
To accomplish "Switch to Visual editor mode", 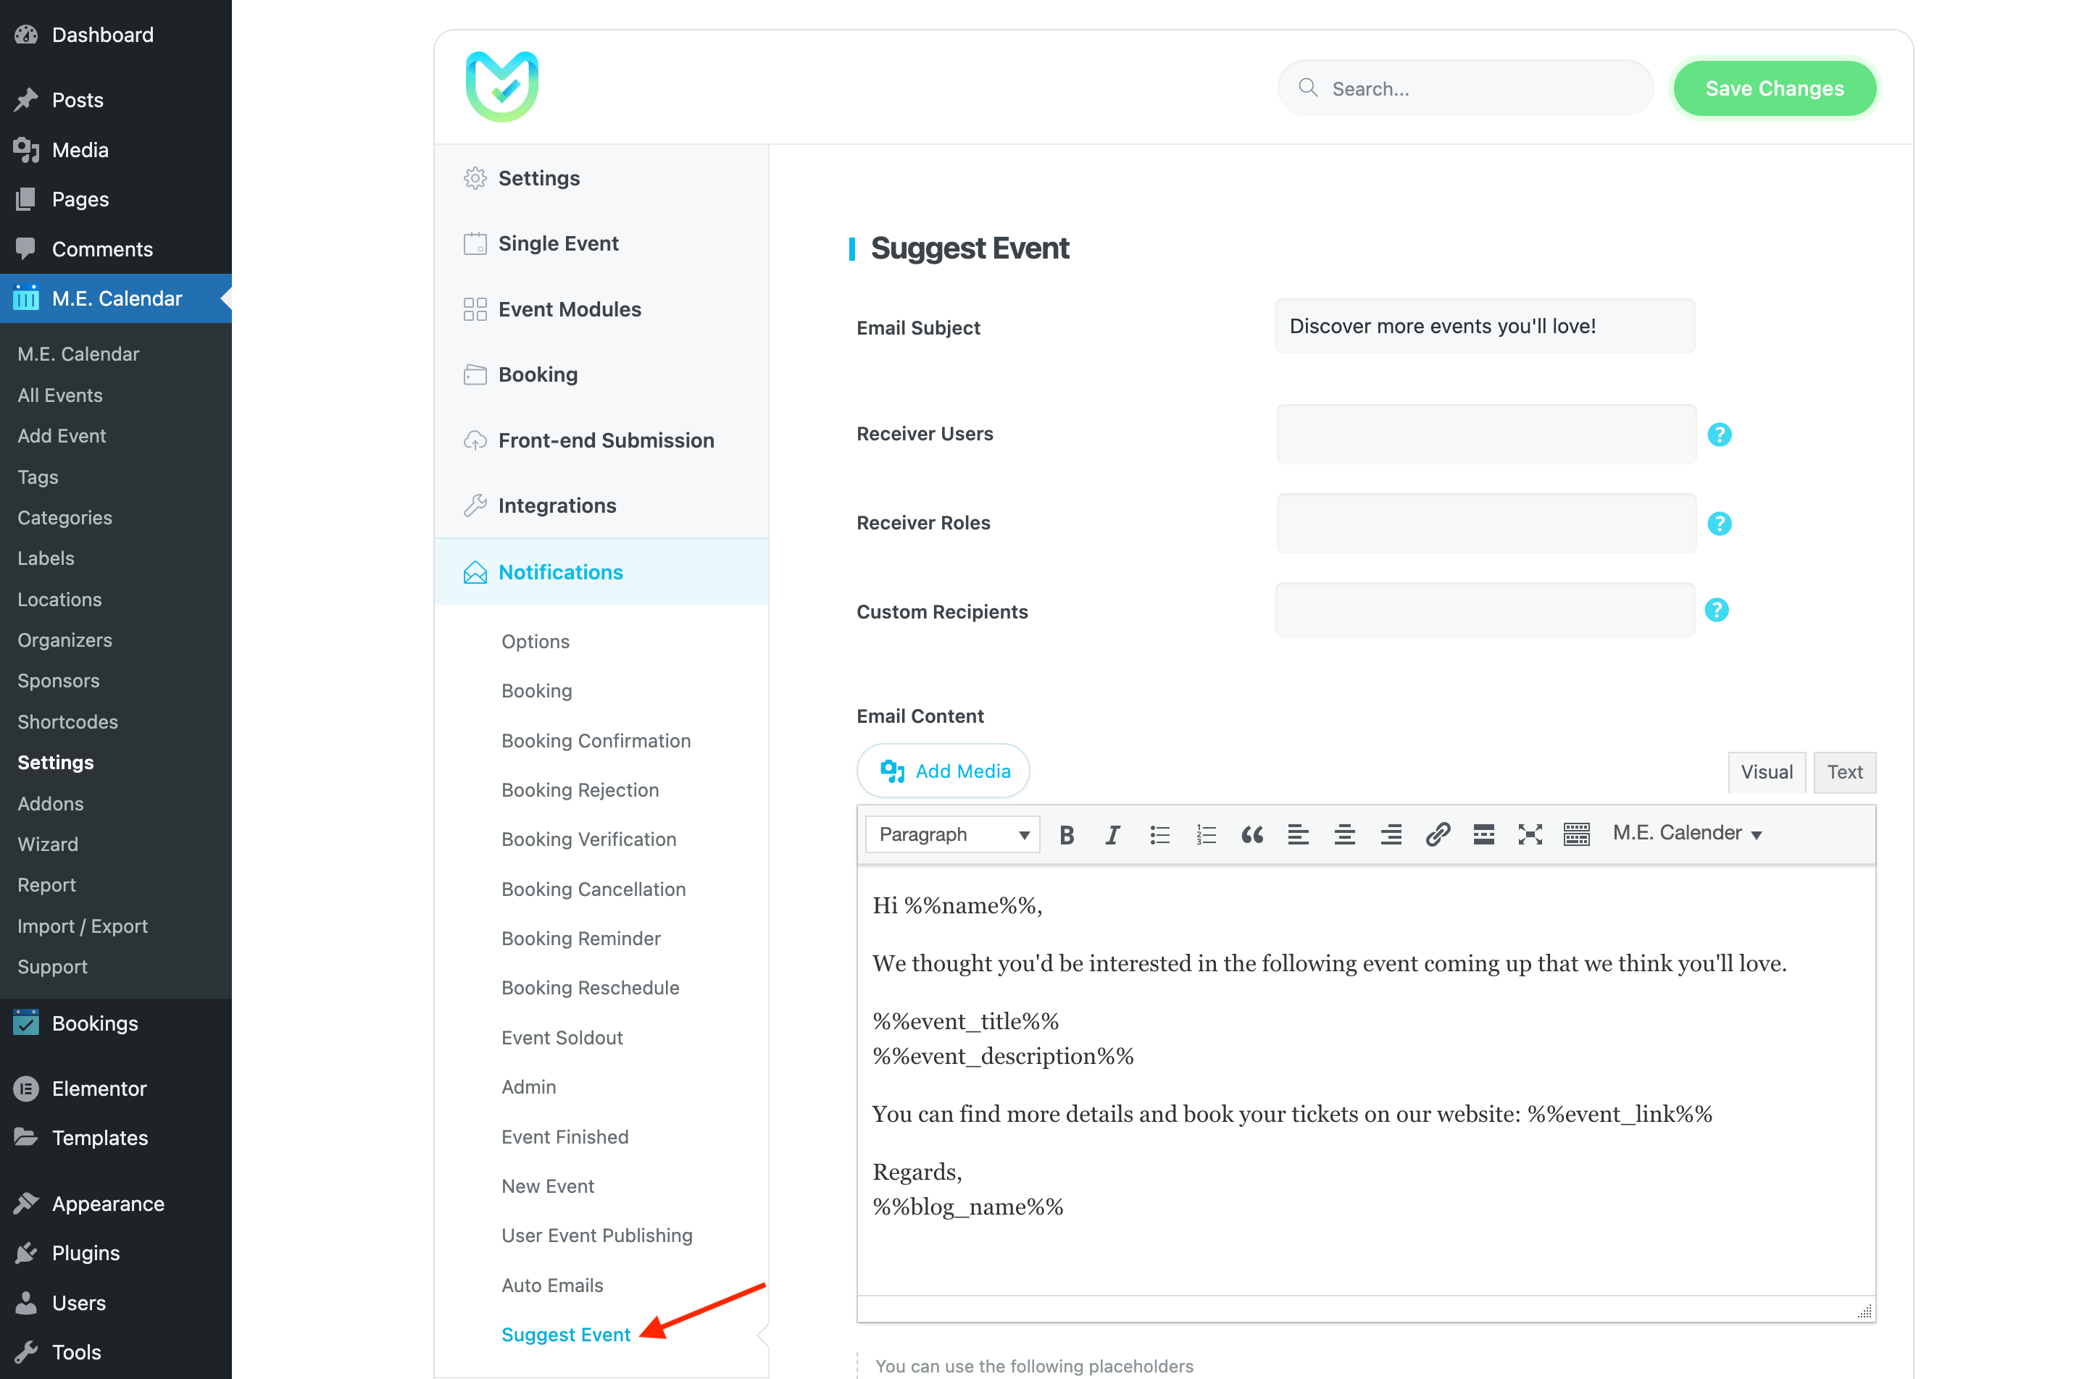I will coord(1767,771).
